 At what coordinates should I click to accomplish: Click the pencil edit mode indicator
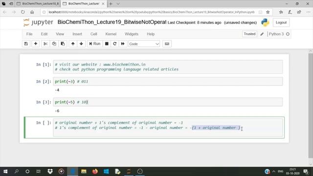click(x=262, y=34)
